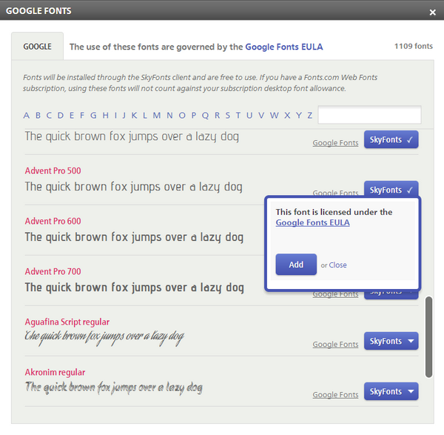Filter fonts by letter J
Screen dimensions: 444x435
click(124, 116)
